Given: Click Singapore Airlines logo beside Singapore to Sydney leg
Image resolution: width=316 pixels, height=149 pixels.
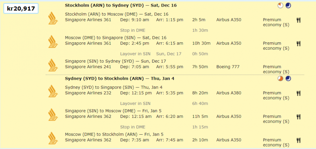Looking at the screenshot, I should coord(53,65).
